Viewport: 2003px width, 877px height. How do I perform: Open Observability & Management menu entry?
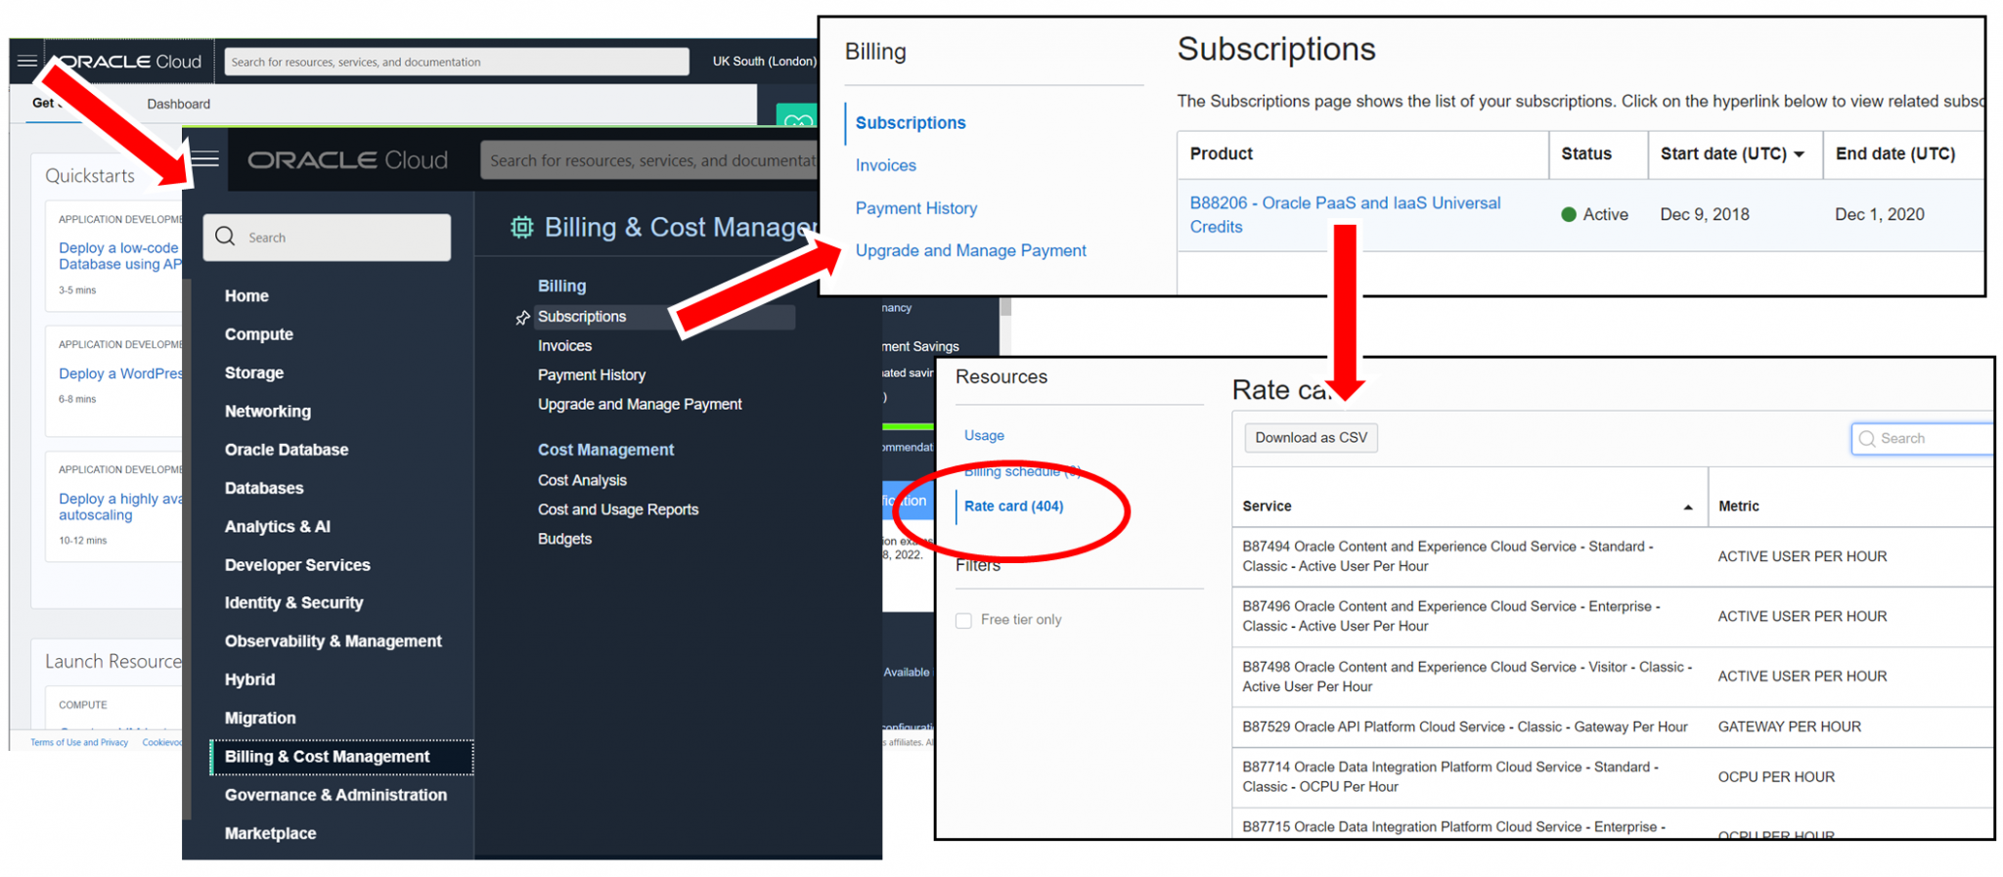(x=334, y=641)
